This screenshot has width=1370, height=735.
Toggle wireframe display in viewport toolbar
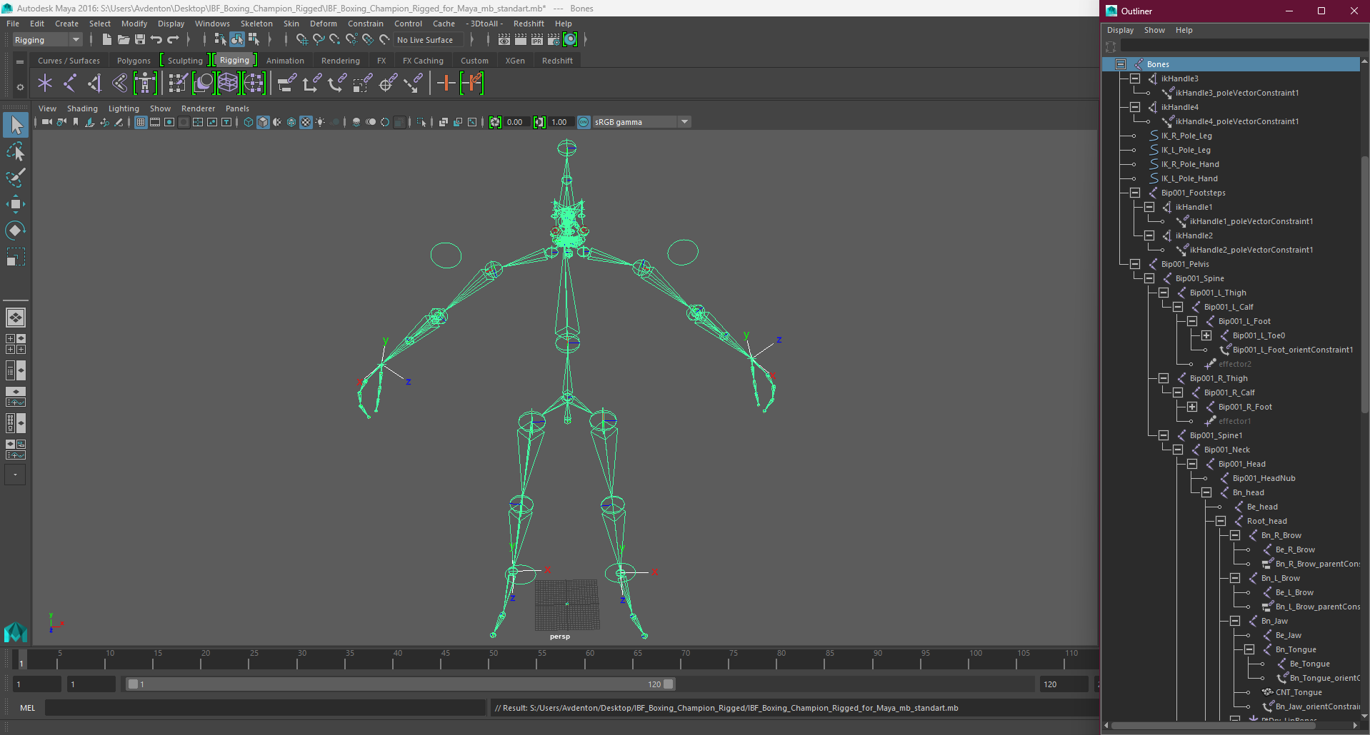coord(249,122)
